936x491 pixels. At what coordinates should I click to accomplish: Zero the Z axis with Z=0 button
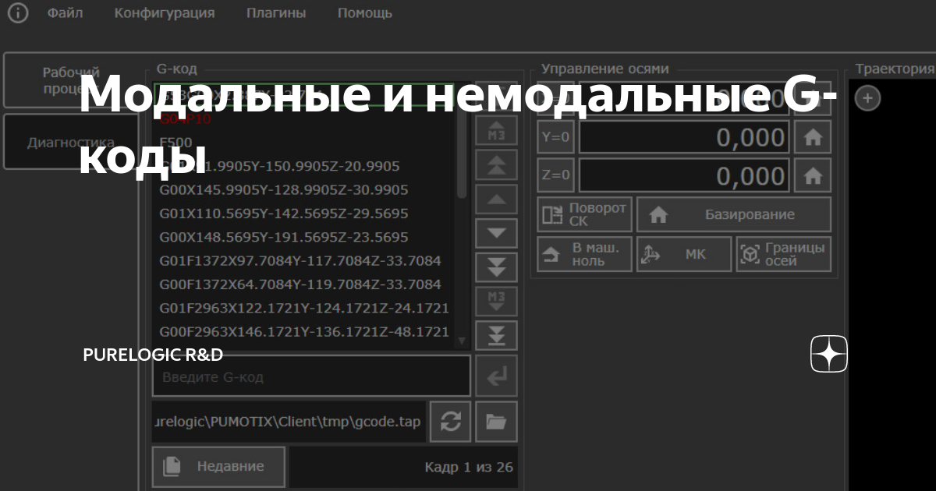(555, 175)
